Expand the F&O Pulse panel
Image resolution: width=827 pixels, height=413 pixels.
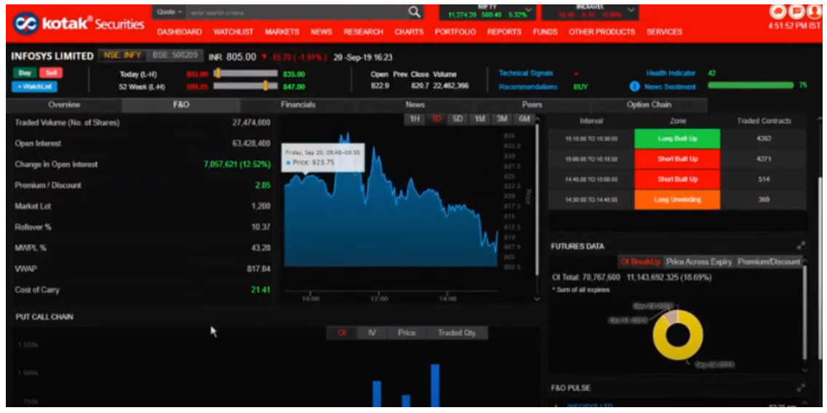801,388
